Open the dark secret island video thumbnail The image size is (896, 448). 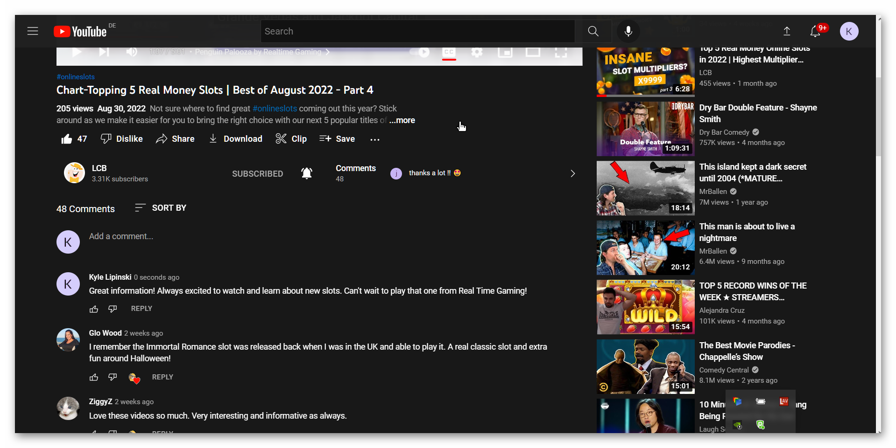tap(645, 188)
